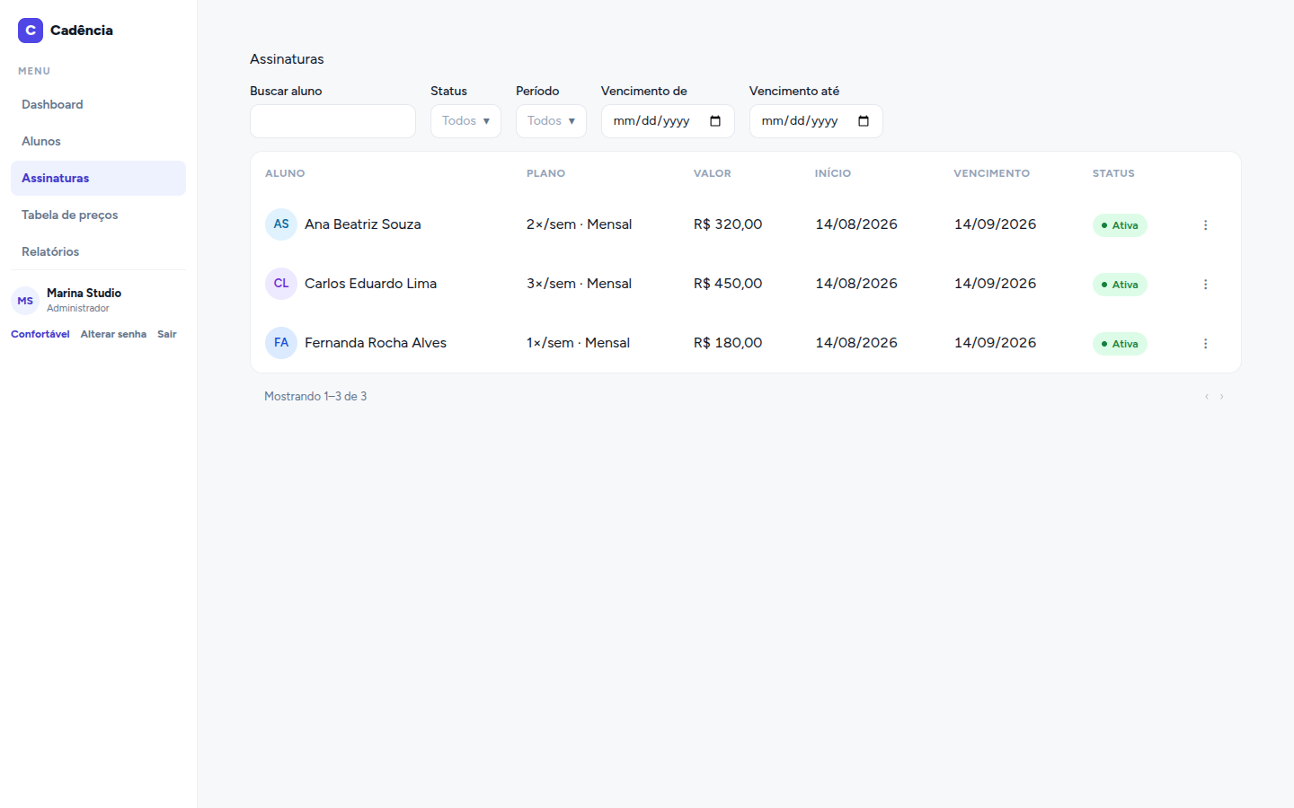Click the Mostrando 1–3 de 3 text

point(315,396)
